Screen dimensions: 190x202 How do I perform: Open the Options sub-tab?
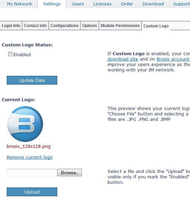[x=90, y=26]
